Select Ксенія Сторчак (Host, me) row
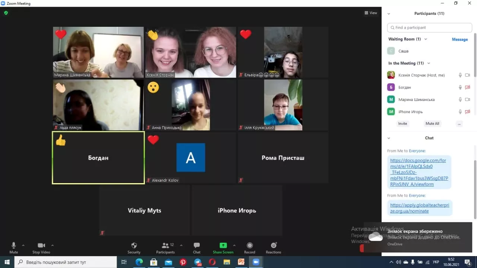This screenshot has width=477, height=268. click(429, 75)
